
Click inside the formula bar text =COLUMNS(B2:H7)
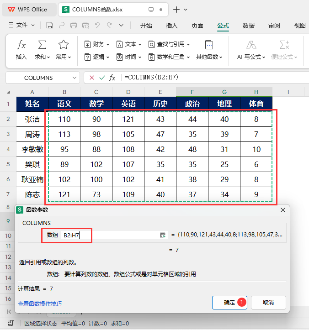point(151,78)
